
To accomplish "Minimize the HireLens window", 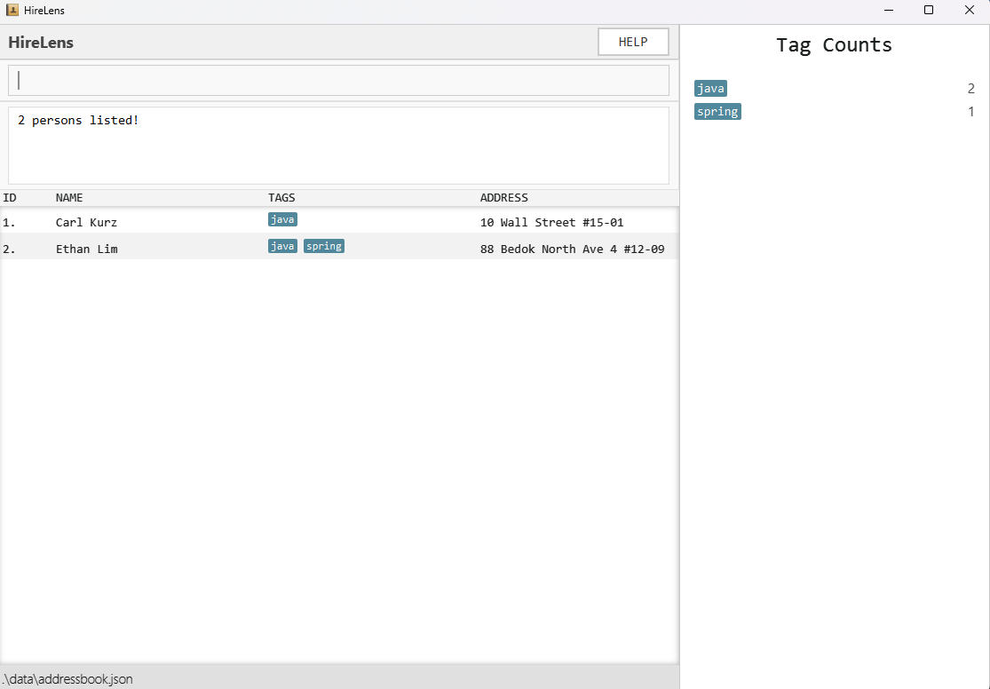I will coord(888,11).
